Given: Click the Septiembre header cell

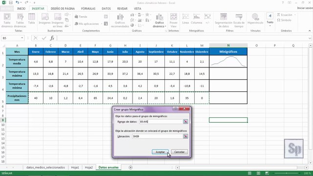Looking at the screenshot, I should 156,52.
